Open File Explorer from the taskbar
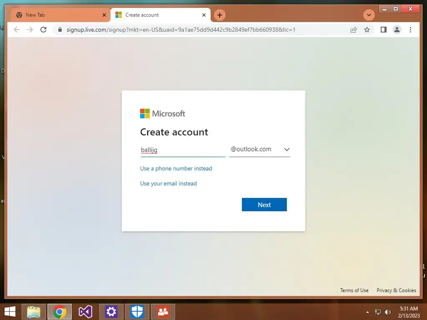Viewport: 427px width, 320px height. pos(34,312)
